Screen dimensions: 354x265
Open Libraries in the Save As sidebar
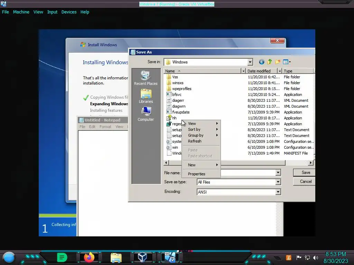tap(146, 96)
